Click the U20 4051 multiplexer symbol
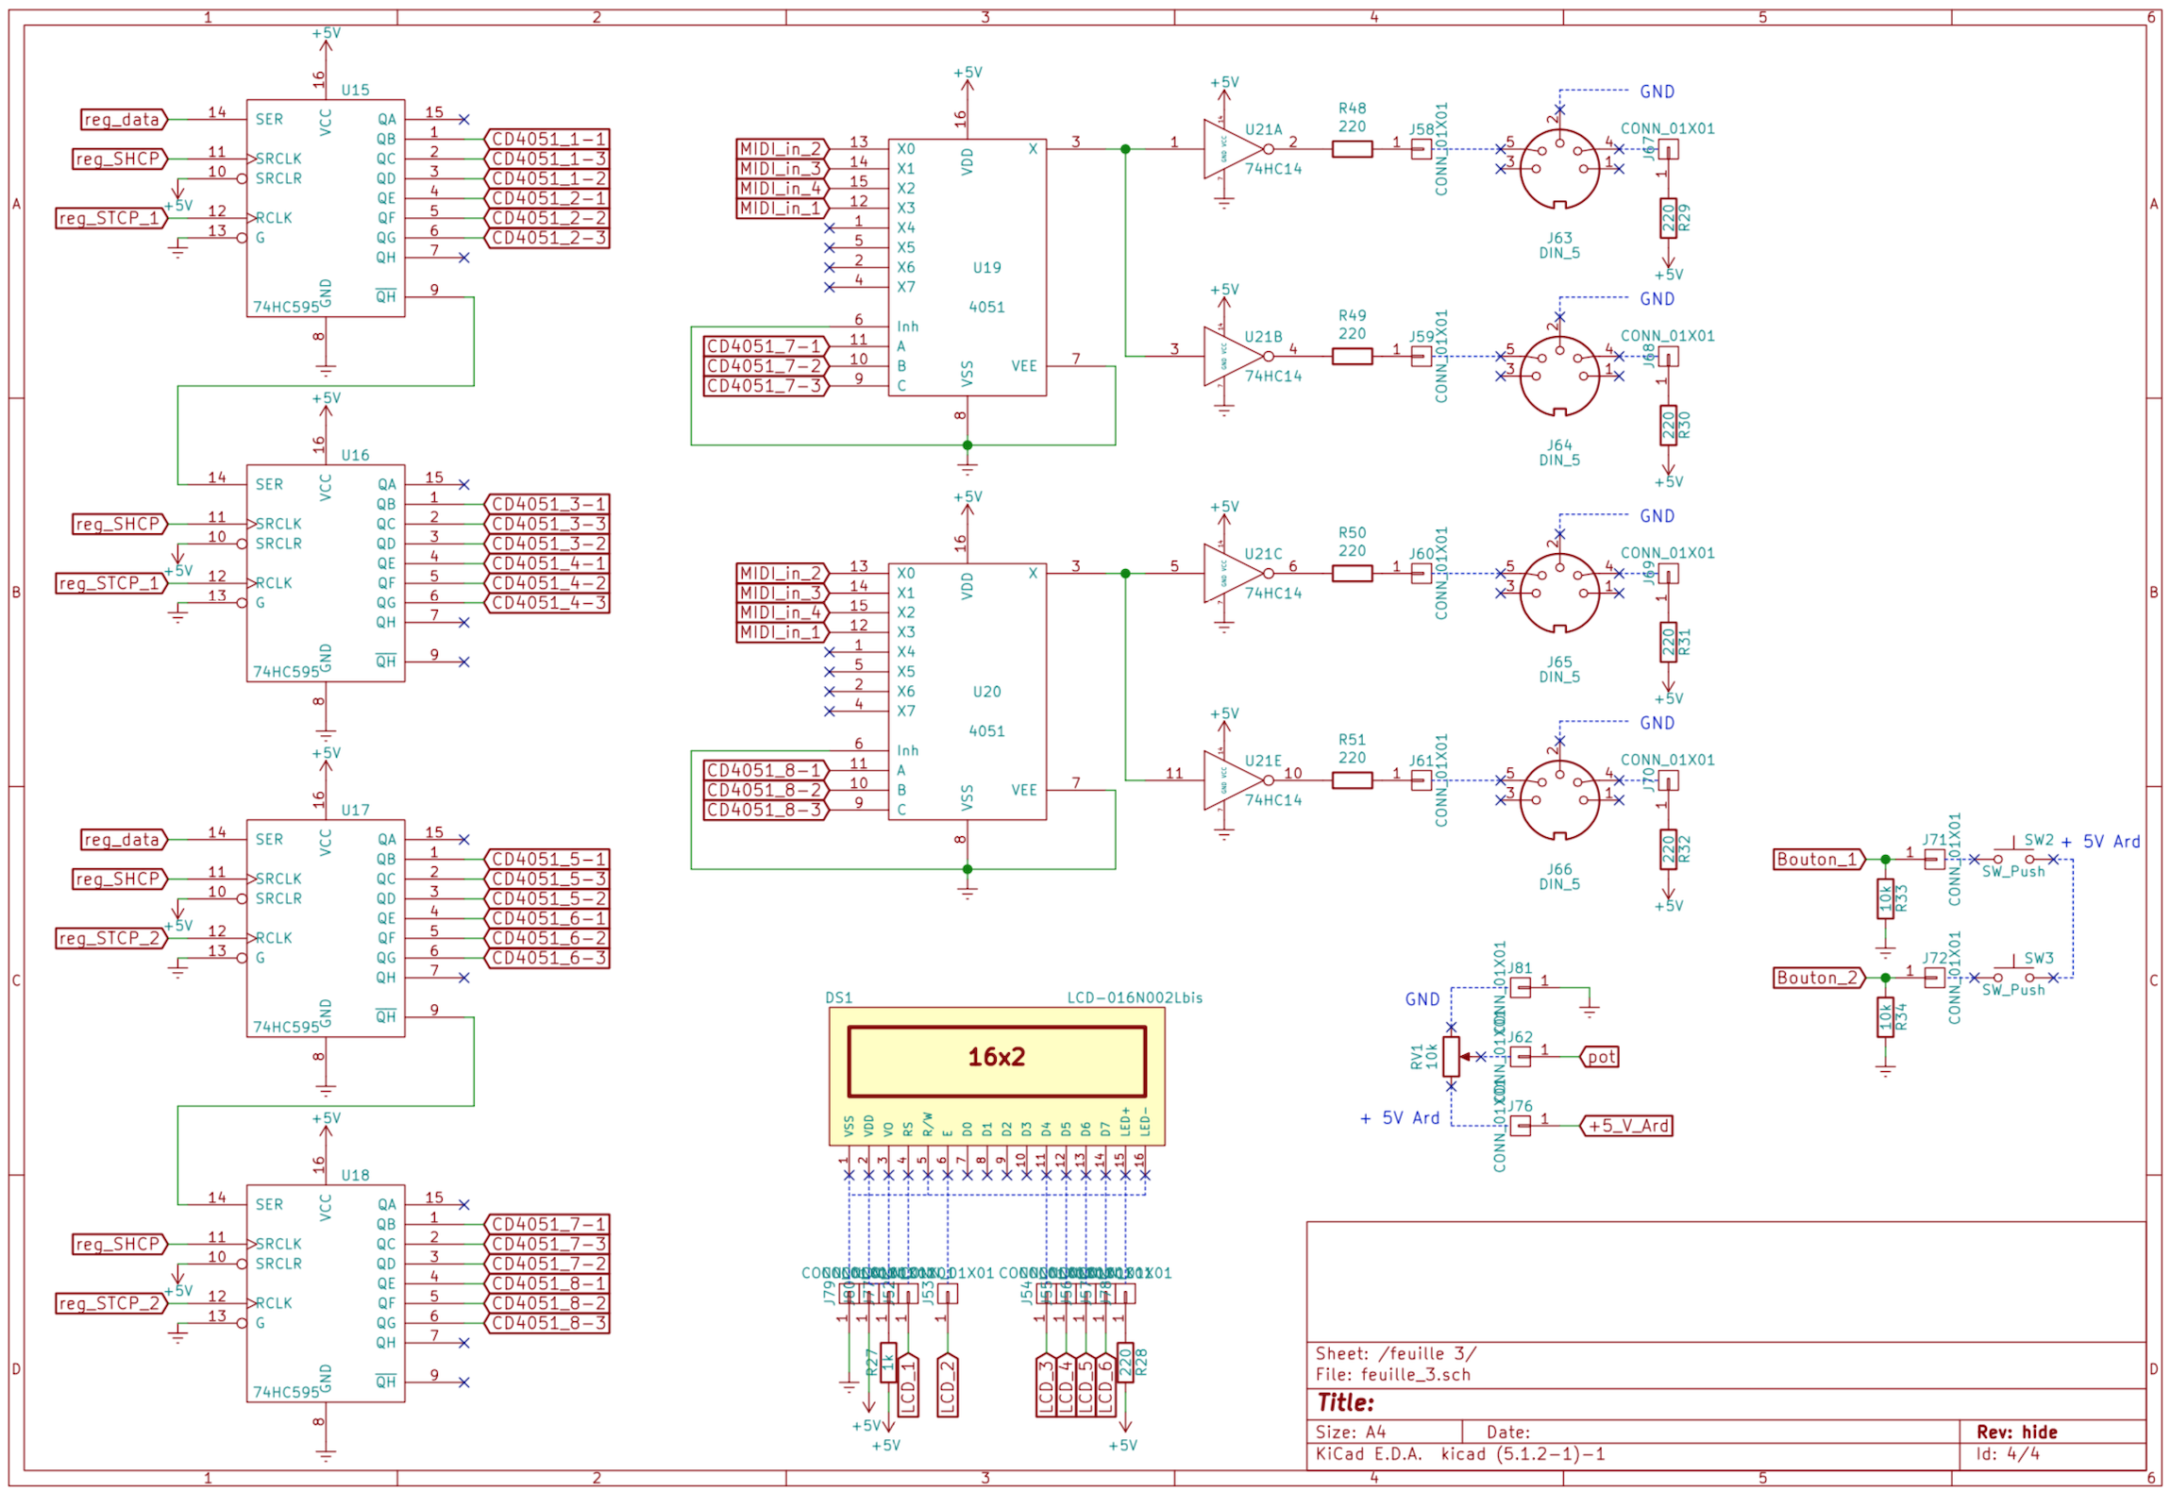This screenshot has width=2171, height=1491. (x=967, y=692)
